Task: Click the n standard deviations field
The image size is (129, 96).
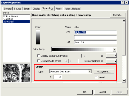Action: click(x=58, y=77)
